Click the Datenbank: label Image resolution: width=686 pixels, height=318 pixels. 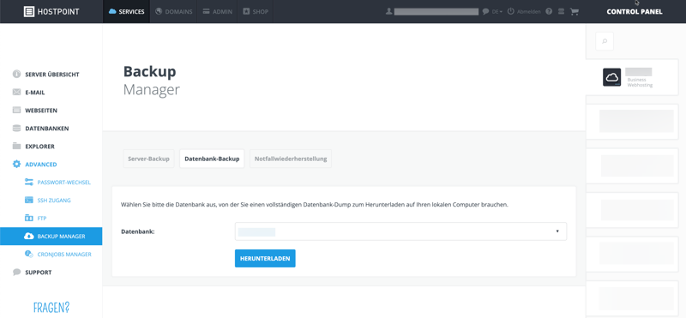click(138, 231)
